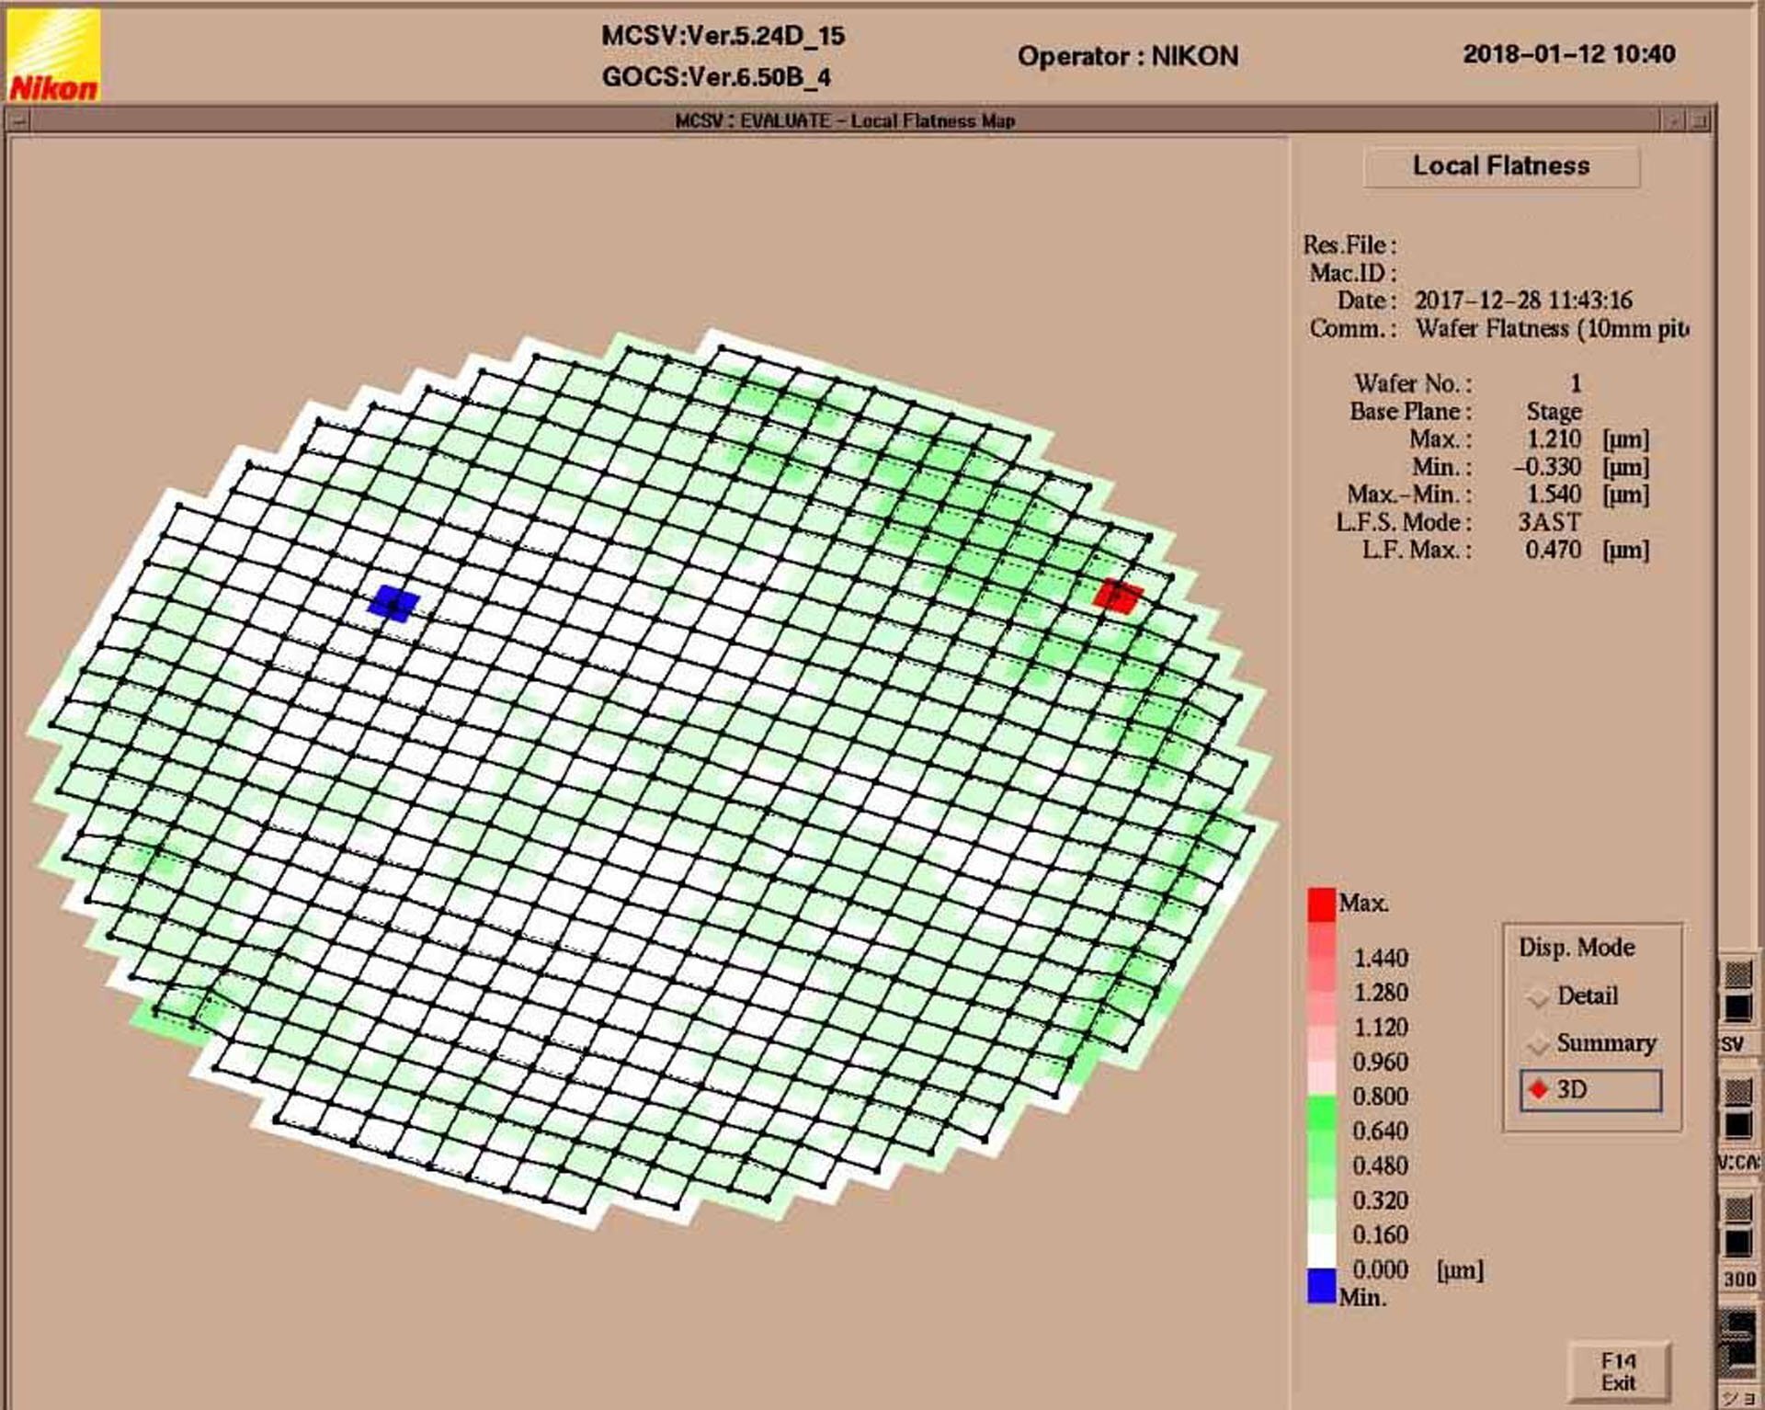The width and height of the screenshot is (1765, 1410).
Task: Click the Disp. Mode label
Action: [x=1577, y=948]
